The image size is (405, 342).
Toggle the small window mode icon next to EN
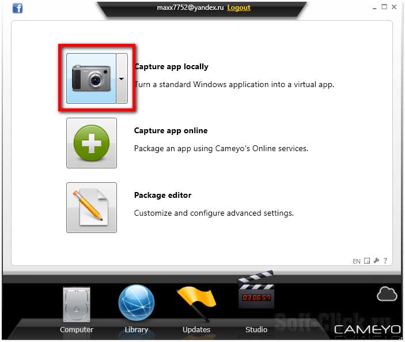[x=367, y=261]
